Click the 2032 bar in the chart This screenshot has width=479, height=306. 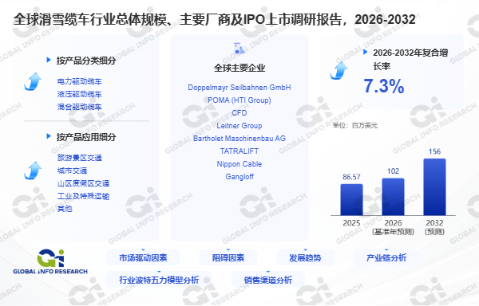coord(435,187)
